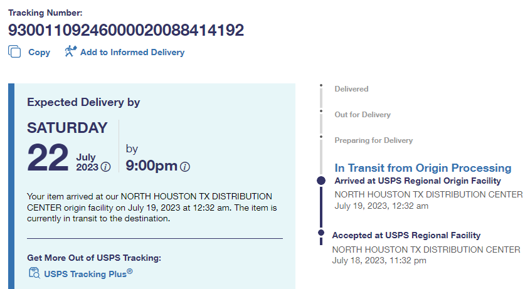This screenshot has height=289, width=530.
Task: Click the July 19, 2023, 12:32 am timestamp
Action: (x=381, y=206)
